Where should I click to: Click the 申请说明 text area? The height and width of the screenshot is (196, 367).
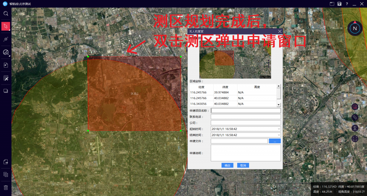(x=246, y=153)
